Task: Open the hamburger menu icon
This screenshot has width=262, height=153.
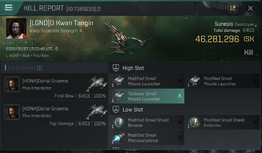Action: click(x=9, y=8)
